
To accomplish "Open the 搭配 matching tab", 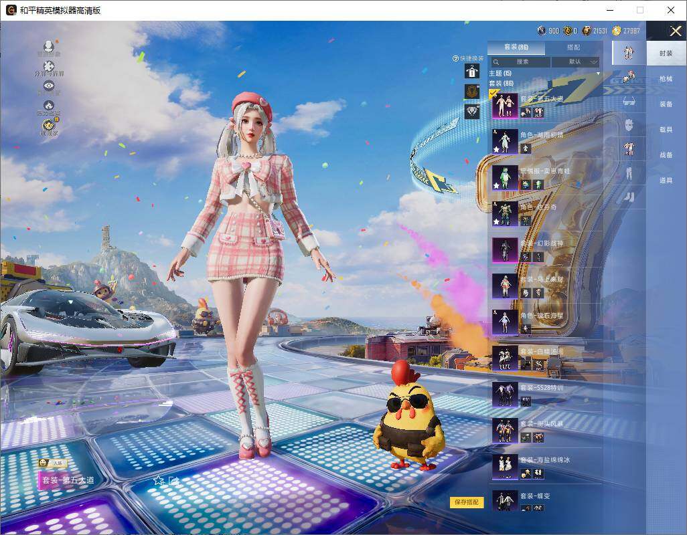I will (573, 47).
